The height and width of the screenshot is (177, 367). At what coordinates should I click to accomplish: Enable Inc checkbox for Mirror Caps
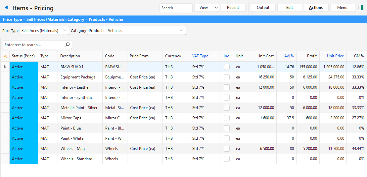pos(227,118)
